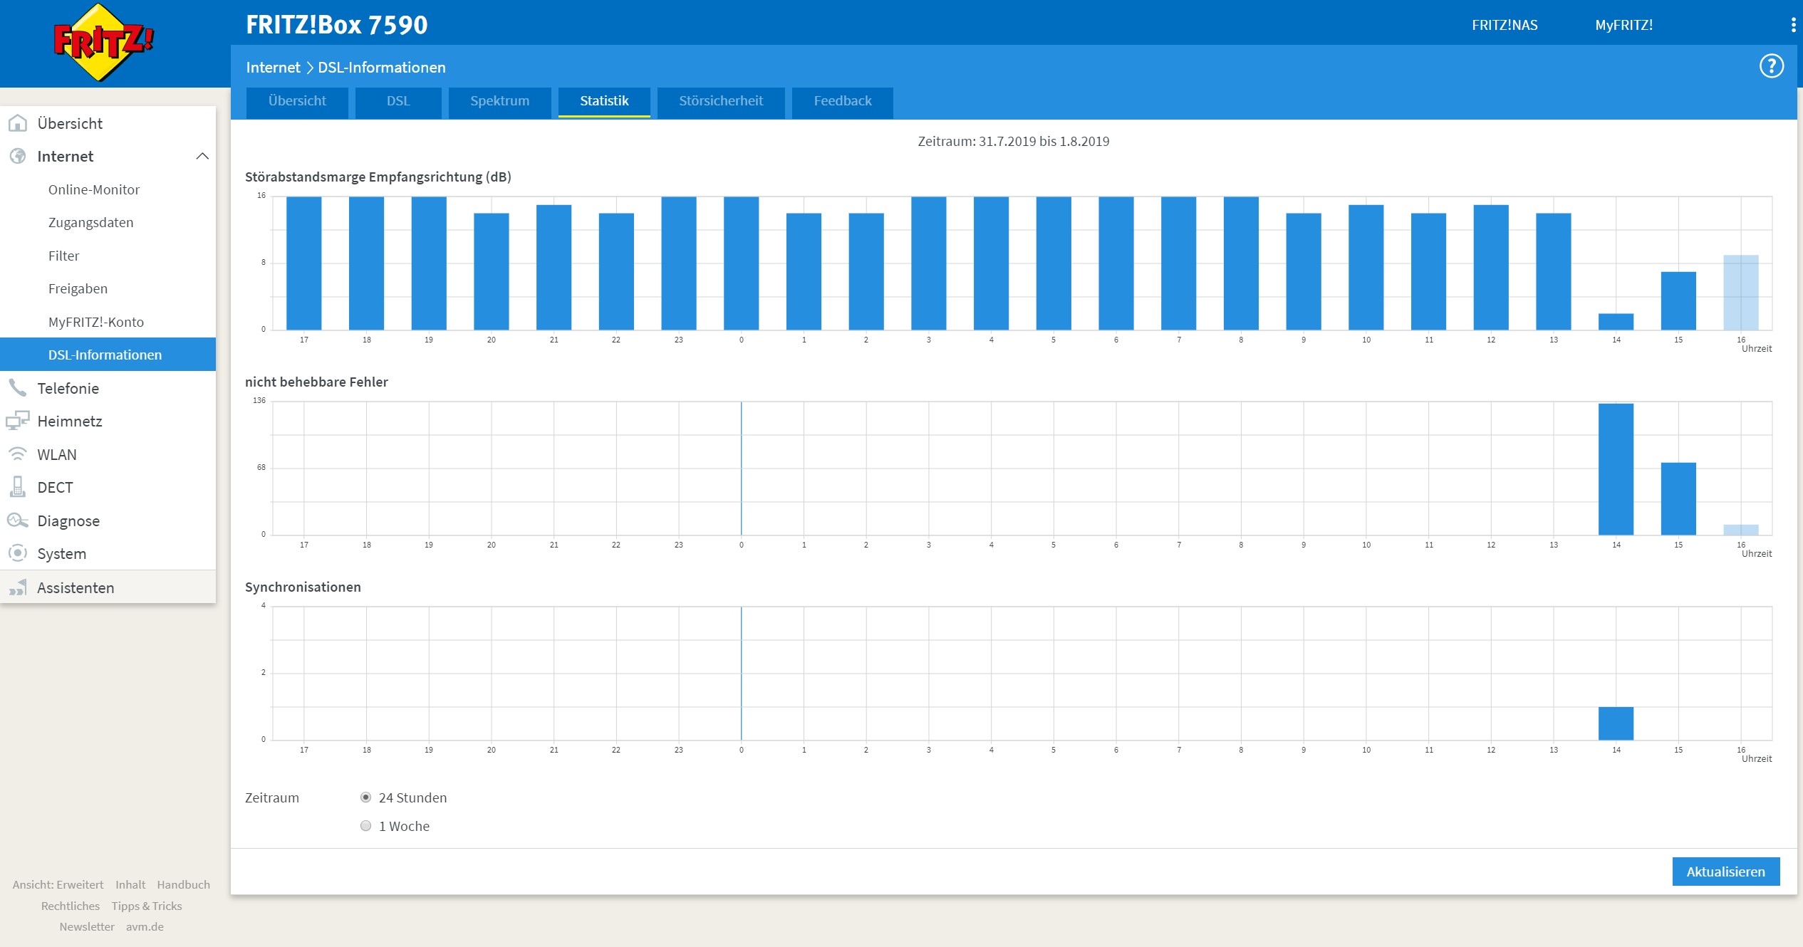Click the 14 o'clock bar in nicht behebbare Fehler chart

click(1616, 469)
